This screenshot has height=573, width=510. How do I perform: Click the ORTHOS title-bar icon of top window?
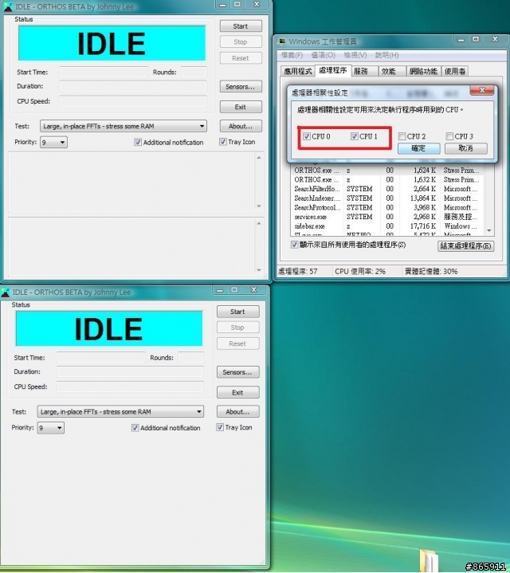coord(7,6)
